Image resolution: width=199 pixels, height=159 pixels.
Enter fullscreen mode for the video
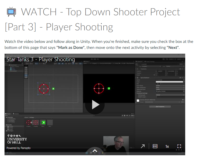tap(179, 146)
